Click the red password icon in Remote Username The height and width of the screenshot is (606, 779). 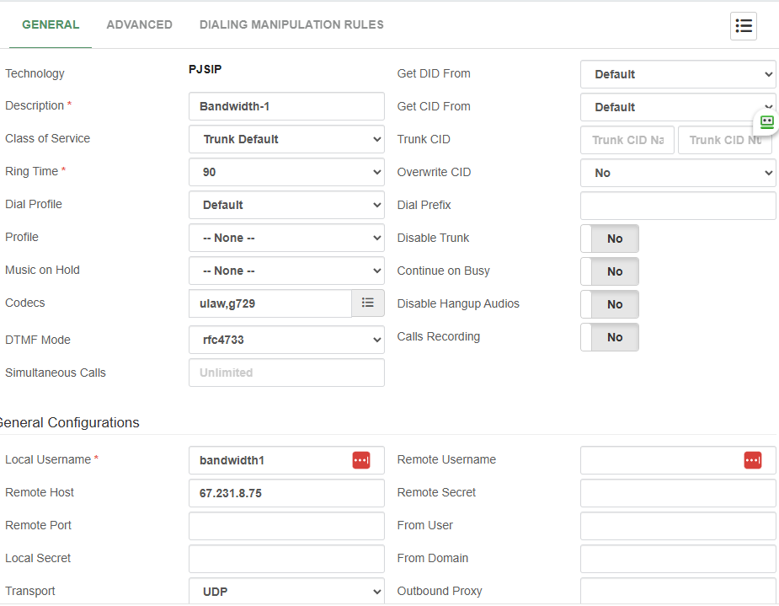point(753,460)
